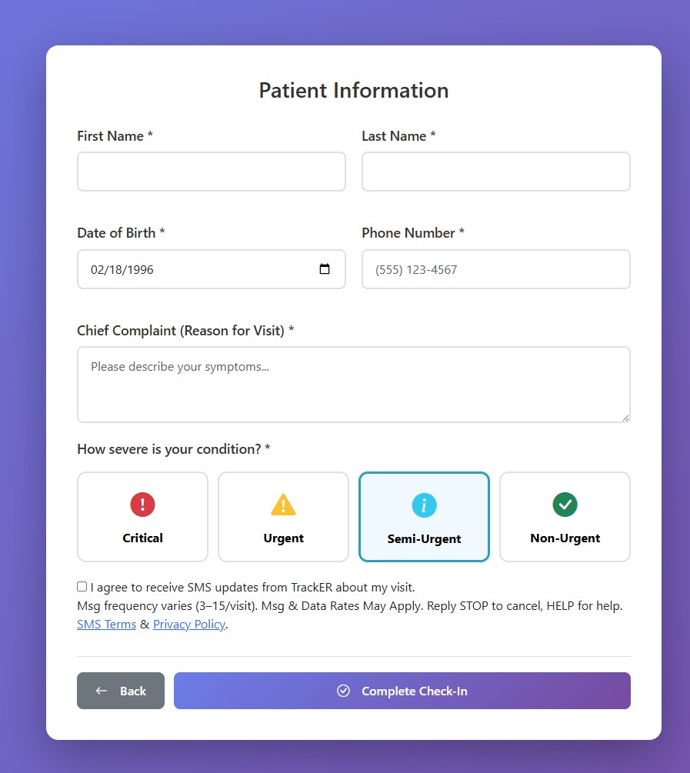
Task: Click the yellow Urgent warning triangle icon
Action: coord(283,505)
